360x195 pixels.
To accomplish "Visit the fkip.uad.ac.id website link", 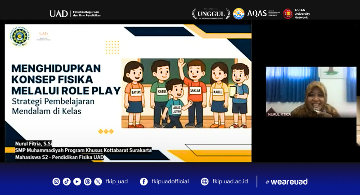I will pyautogui.click(x=230, y=182).
